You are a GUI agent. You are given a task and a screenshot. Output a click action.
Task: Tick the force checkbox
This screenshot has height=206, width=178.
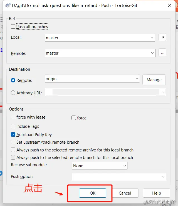[74, 118]
